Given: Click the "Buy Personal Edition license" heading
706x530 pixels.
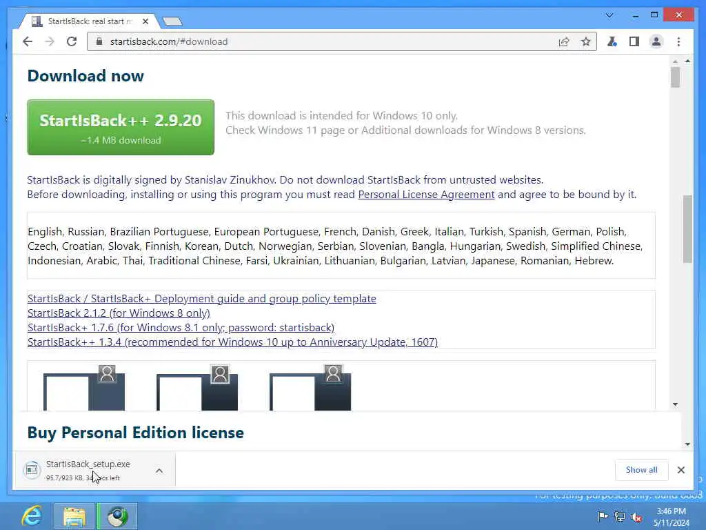Looking at the screenshot, I should pyautogui.click(x=136, y=433).
